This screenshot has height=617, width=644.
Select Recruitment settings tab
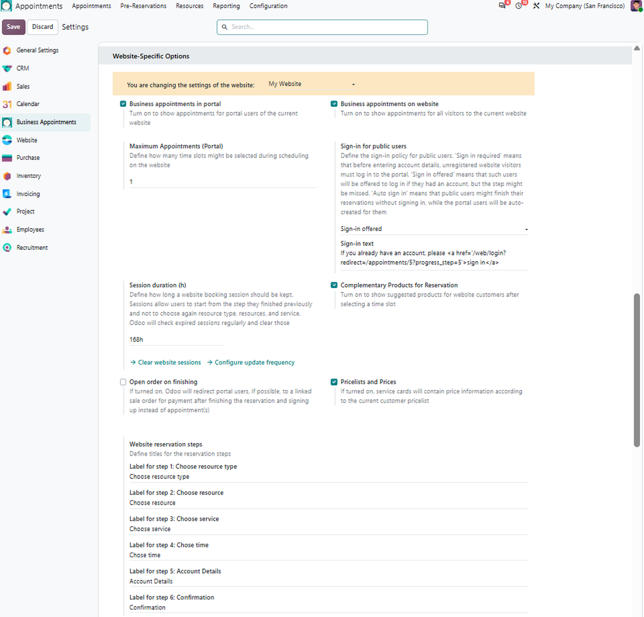tap(32, 247)
